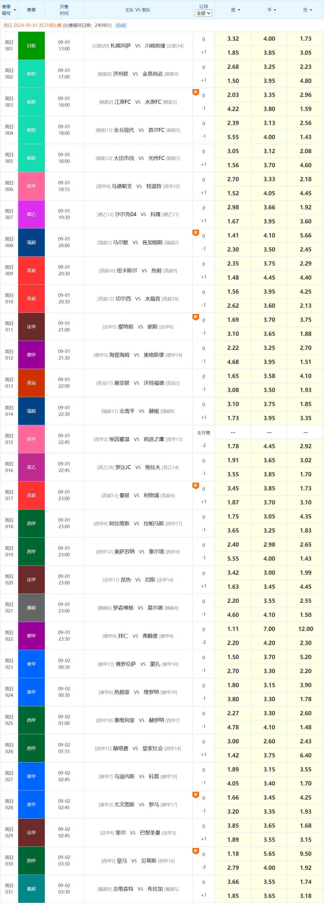
Task: Click away team 热刺 in match 009
Action: click(156, 270)
